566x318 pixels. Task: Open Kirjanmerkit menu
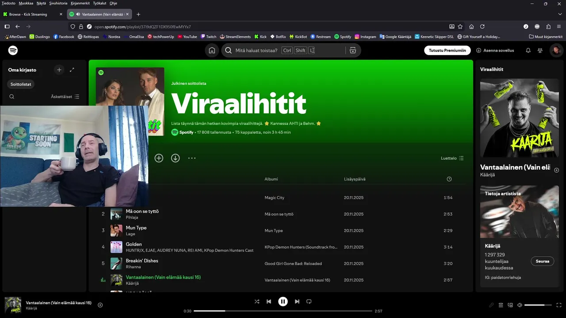tap(80, 3)
